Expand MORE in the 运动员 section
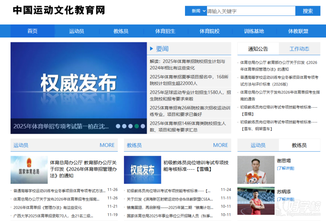The width and height of the screenshot is (326, 221). [x=107, y=145]
